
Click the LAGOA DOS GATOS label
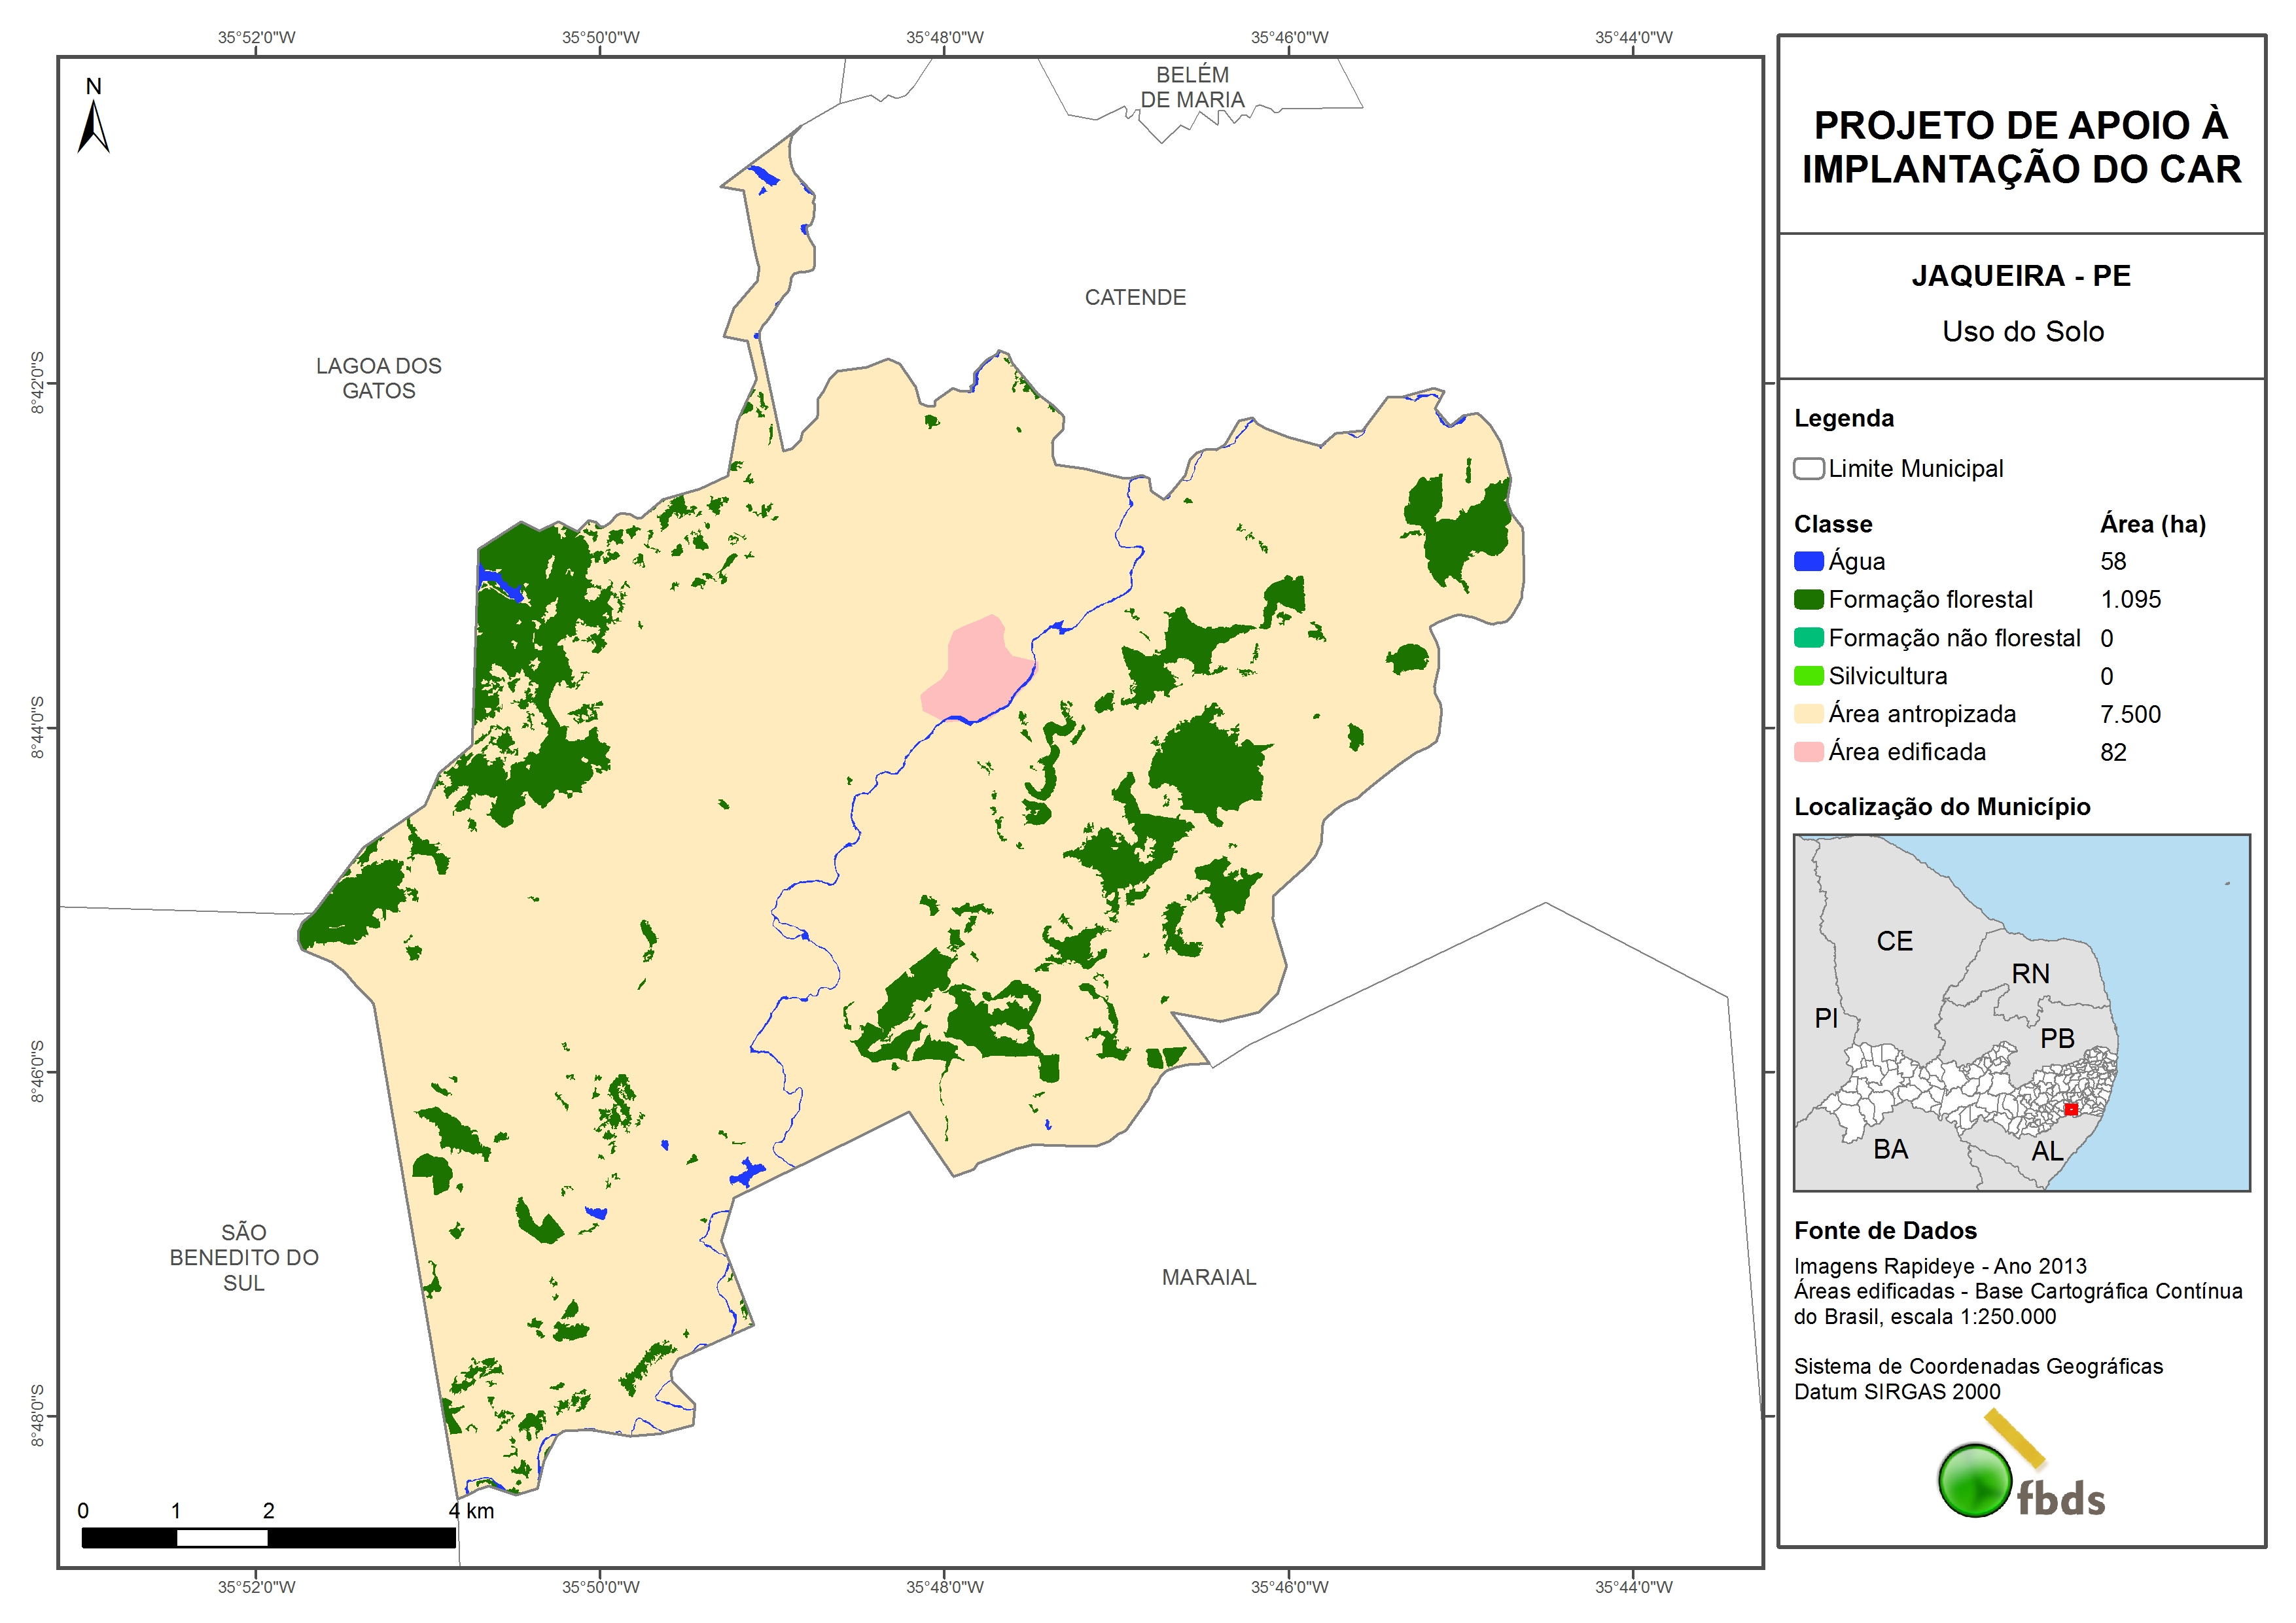click(378, 378)
